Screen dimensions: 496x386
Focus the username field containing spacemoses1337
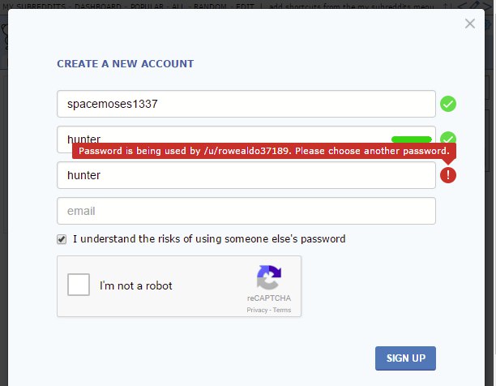[246, 104]
